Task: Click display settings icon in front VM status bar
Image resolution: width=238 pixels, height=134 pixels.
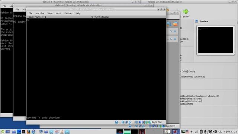Action: [136, 122]
